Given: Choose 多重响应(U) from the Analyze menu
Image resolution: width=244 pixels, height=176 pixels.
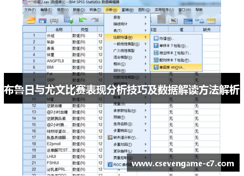Looking at the screenshot, I should point(127,131).
